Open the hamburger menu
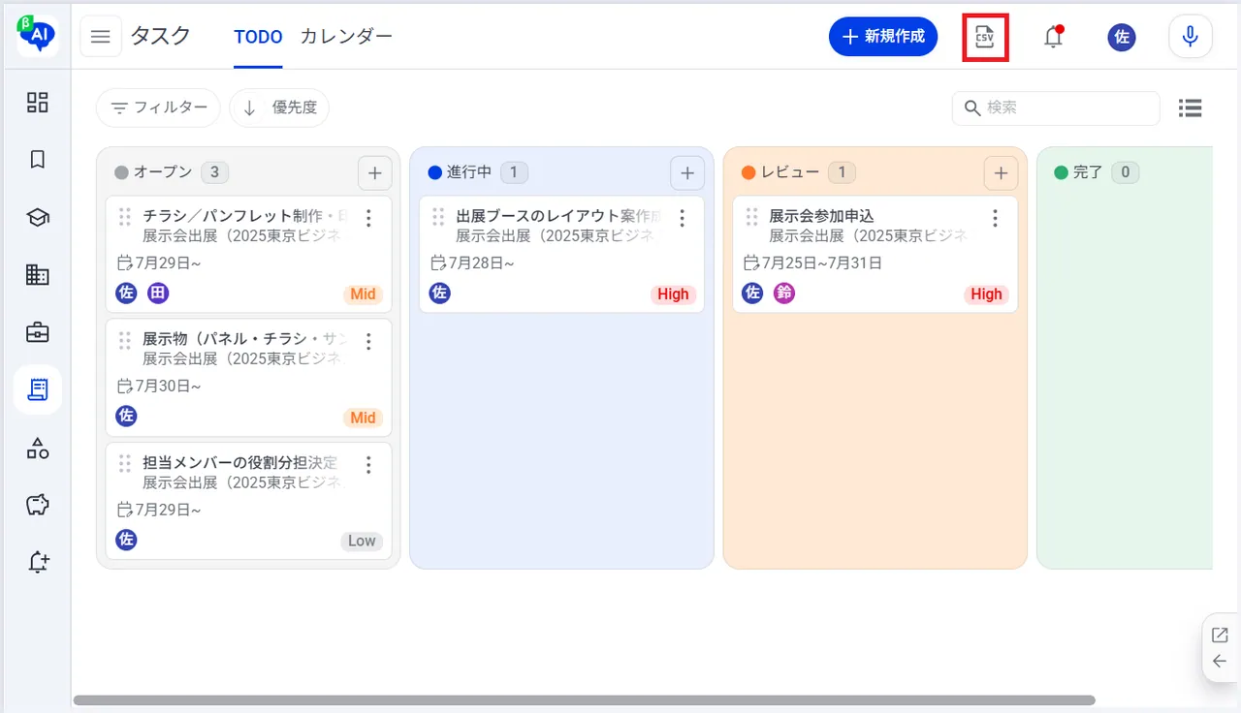The image size is (1241, 713). [101, 37]
